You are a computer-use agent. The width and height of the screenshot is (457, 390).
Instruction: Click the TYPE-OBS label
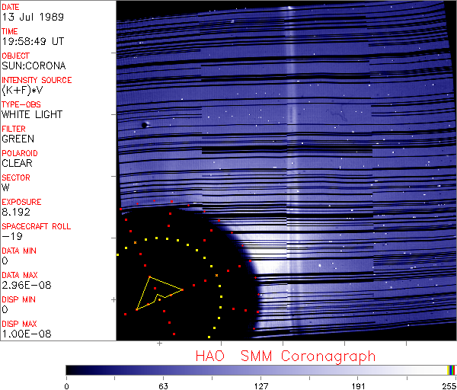point(21,104)
